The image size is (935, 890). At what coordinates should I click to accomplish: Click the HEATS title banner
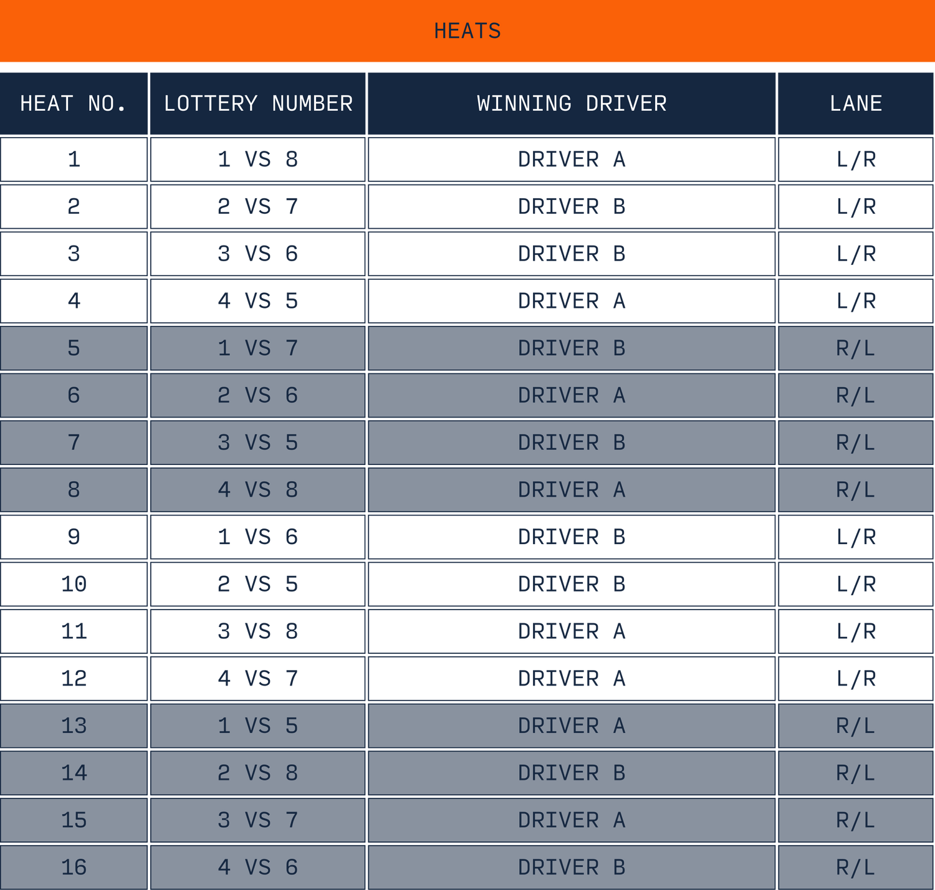point(467,31)
